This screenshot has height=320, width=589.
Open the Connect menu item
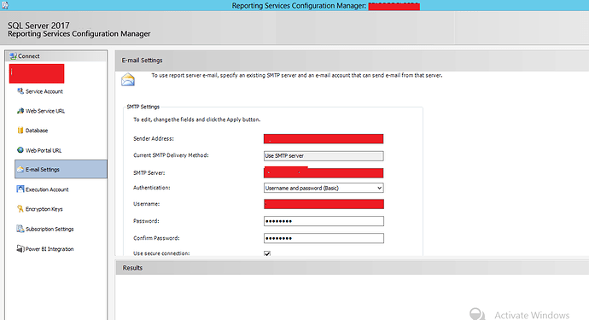click(56, 56)
